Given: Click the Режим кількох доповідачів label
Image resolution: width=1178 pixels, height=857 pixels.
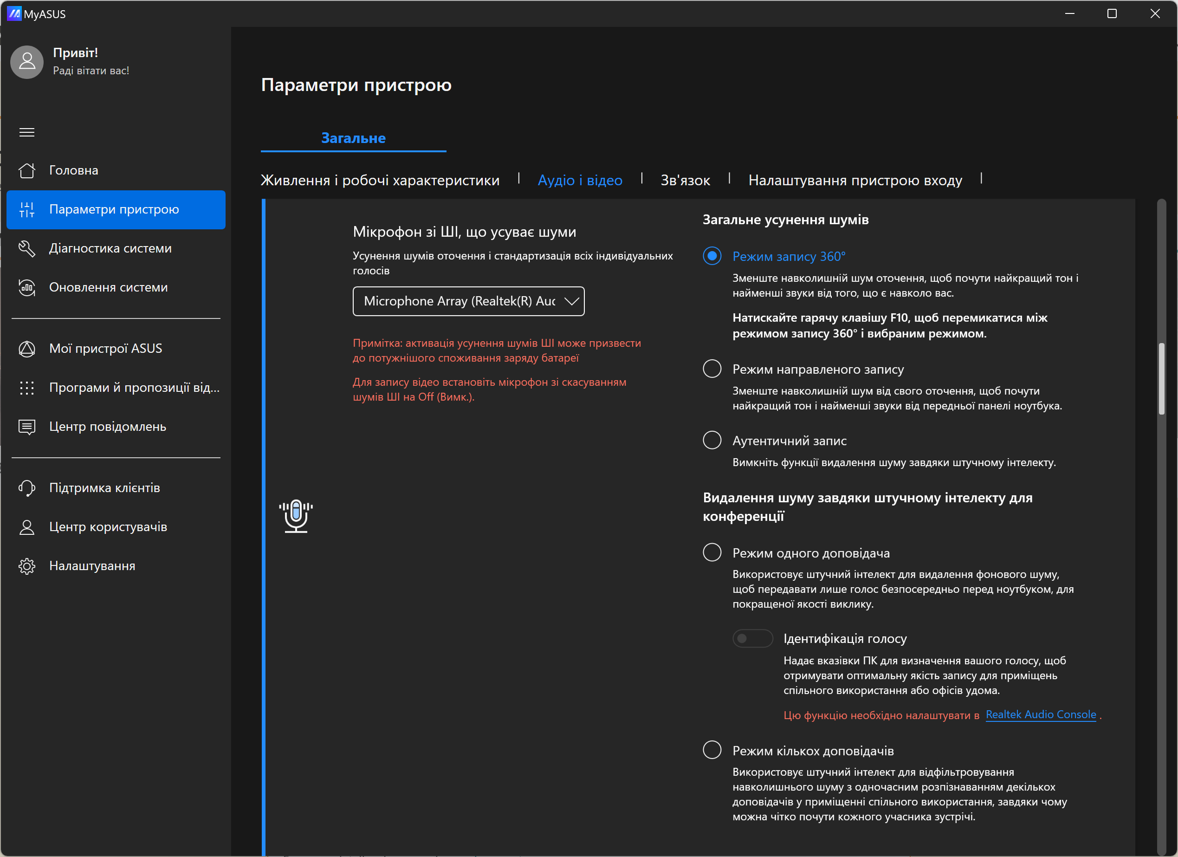Looking at the screenshot, I should tap(813, 751).
